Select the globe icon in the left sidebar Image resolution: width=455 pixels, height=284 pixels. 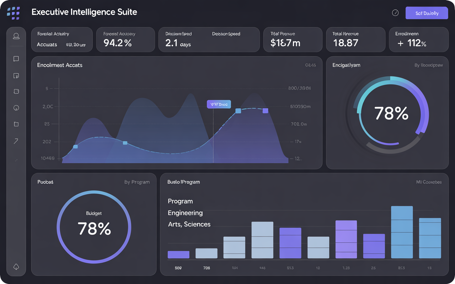16,108
